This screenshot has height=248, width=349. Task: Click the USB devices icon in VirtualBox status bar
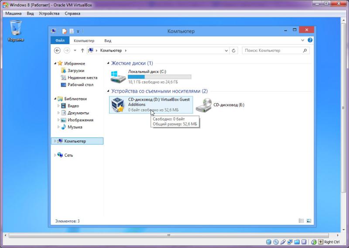[x=283, y=242]
